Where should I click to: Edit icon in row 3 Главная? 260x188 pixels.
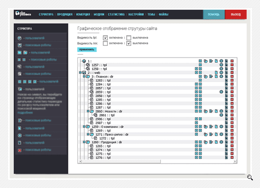coord(211,76)
